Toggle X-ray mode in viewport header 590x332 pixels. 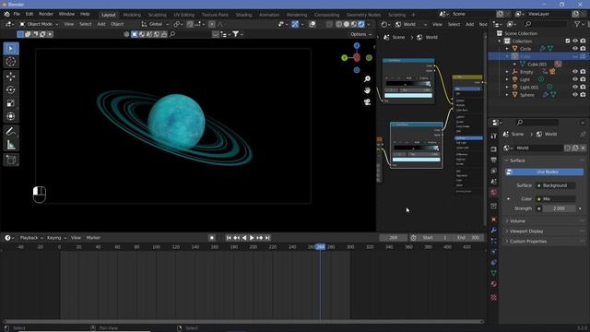[330, 24]
